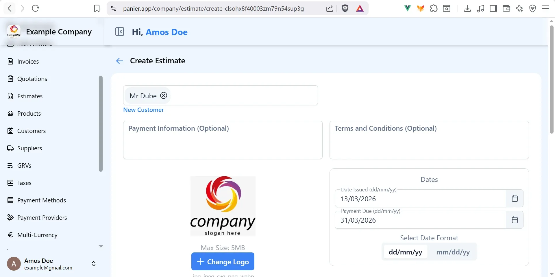The width and height of the screenshot is (555, 277).
Task: Collapse the app sidebar panel
Action: tap(120, 32)
